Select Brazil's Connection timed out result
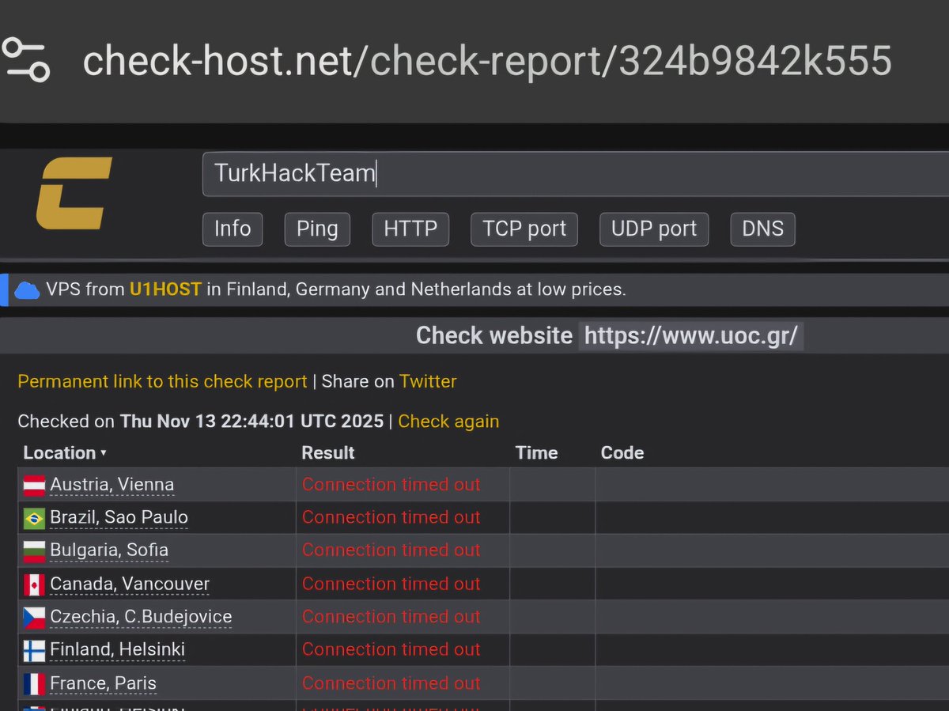The width and height of the screenshot is (949, 711). [x=391, y=518]
